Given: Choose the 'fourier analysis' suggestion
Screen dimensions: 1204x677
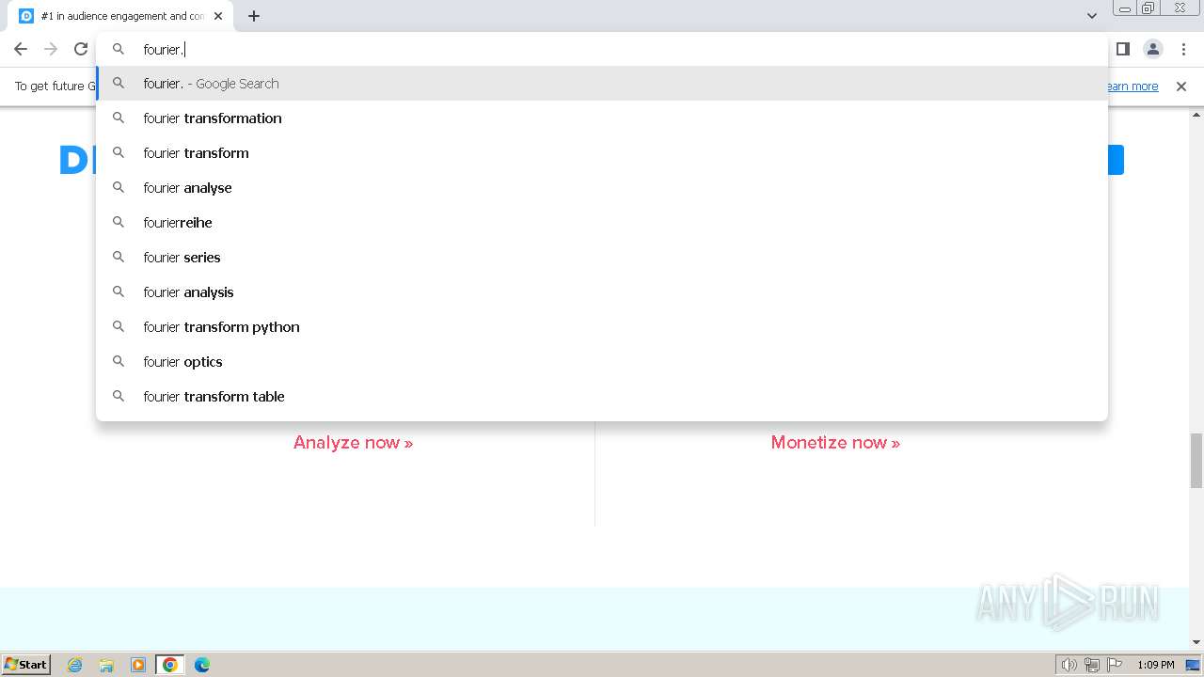Looking at the screenshot, I should pyautogui.click(x=602, y=292).
